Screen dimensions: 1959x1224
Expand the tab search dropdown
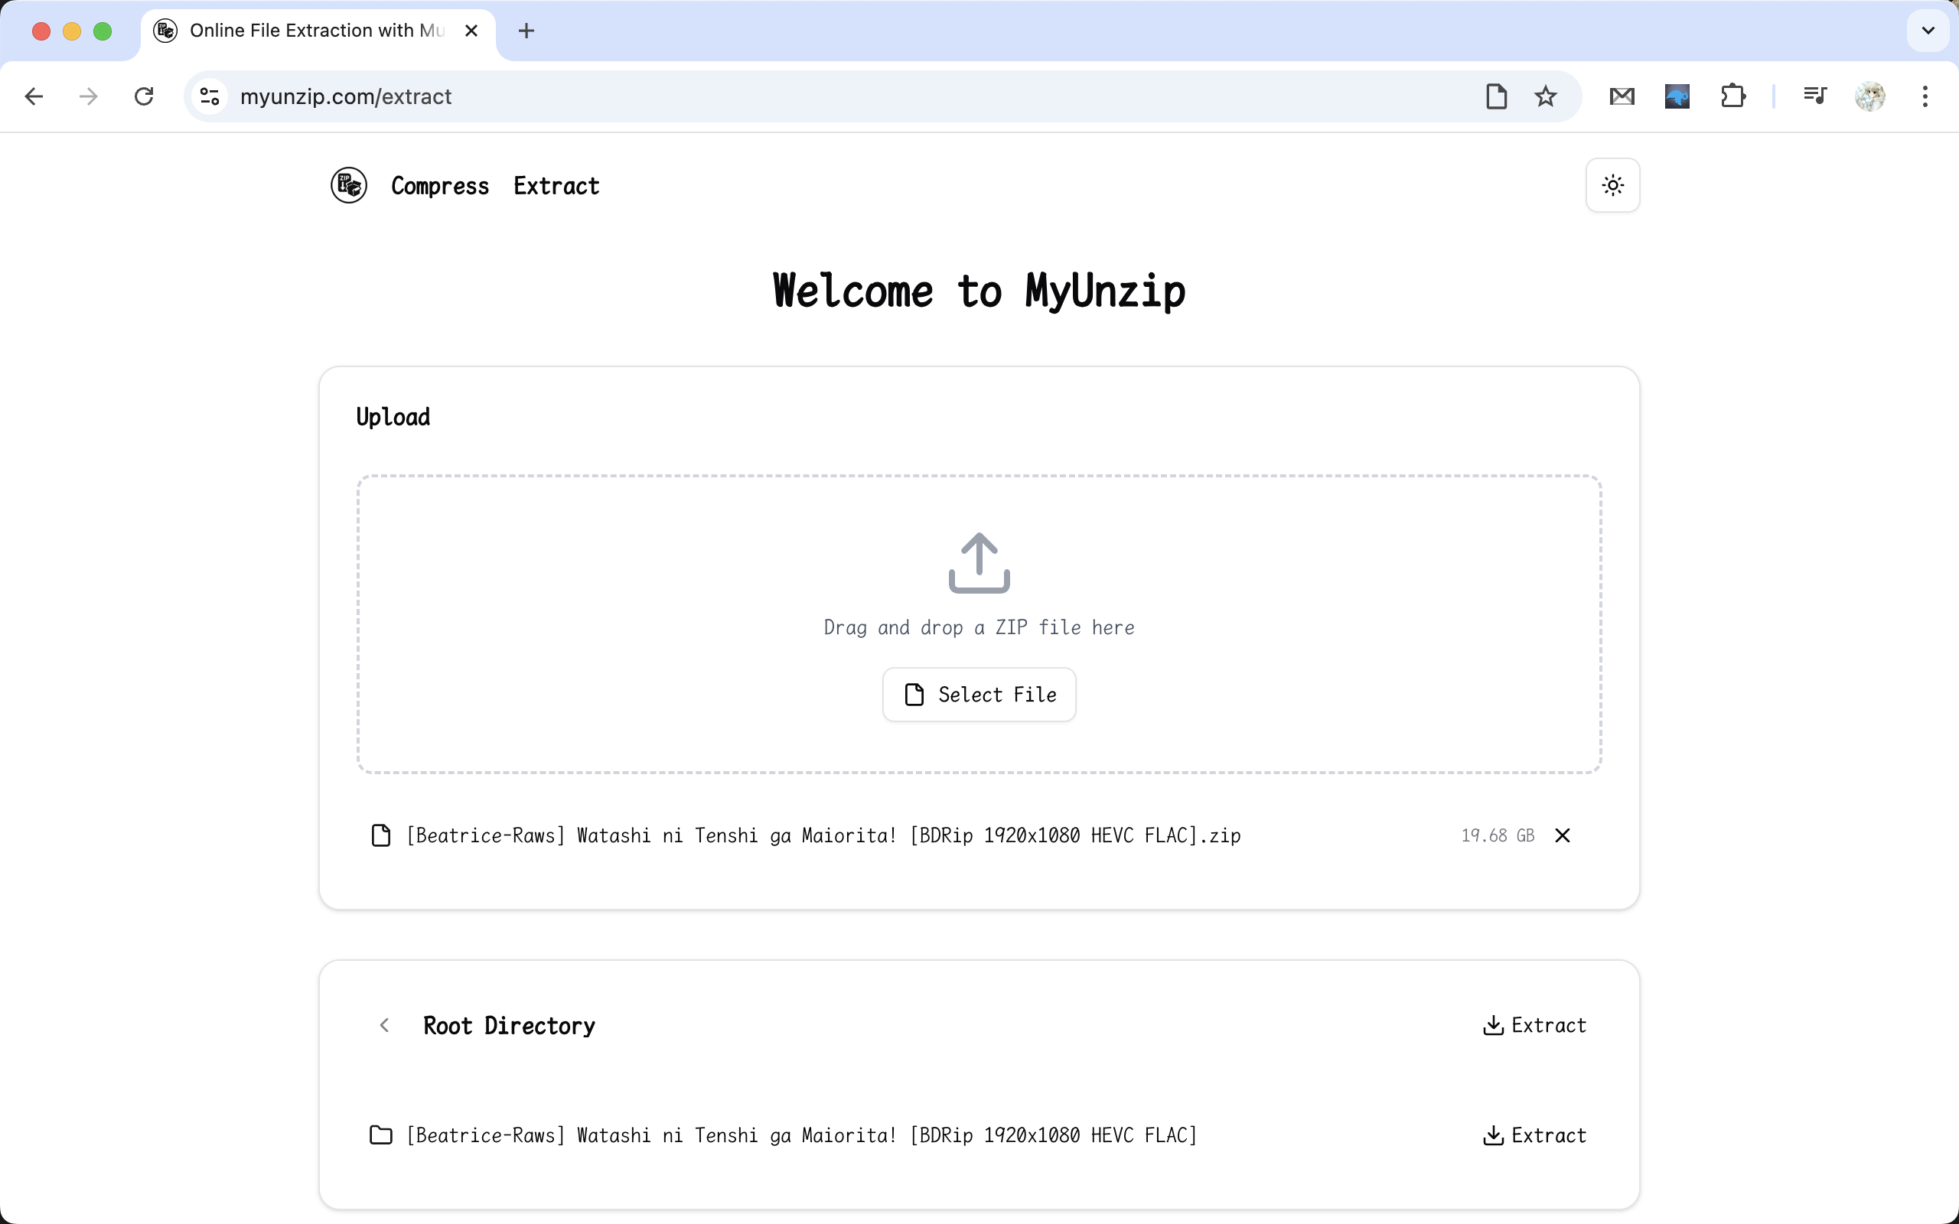tap(1928, 31)
